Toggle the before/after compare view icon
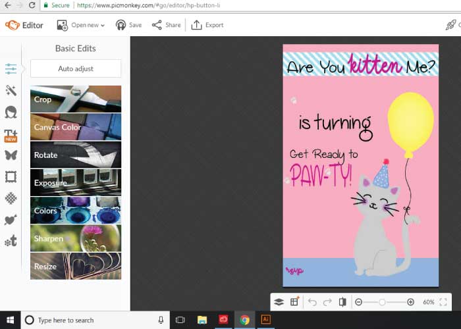The height and width of the screenshot is (329, 461). tap(342, 302)
